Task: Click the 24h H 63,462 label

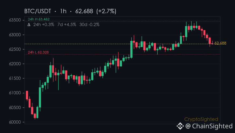Action: 39,19
